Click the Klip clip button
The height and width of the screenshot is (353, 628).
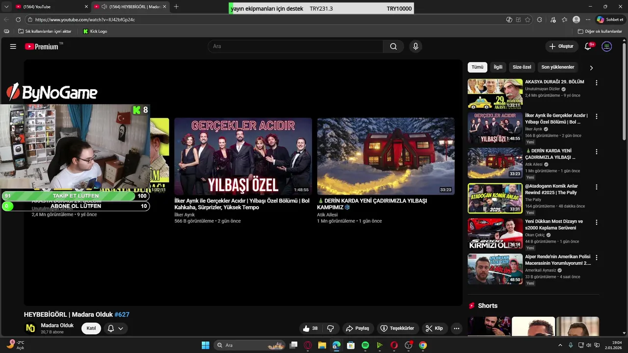434,328
